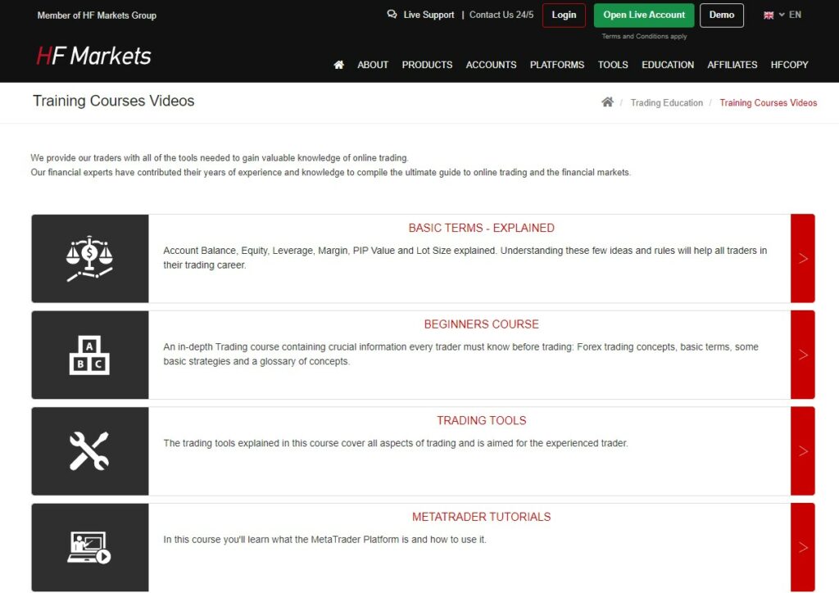Click the Beginners Course ABC blocks icon
Image resolution: width=839 pixels, height=593 pixels.
[x=89, y=355]
